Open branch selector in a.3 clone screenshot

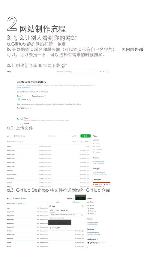(x=9, y=198)
